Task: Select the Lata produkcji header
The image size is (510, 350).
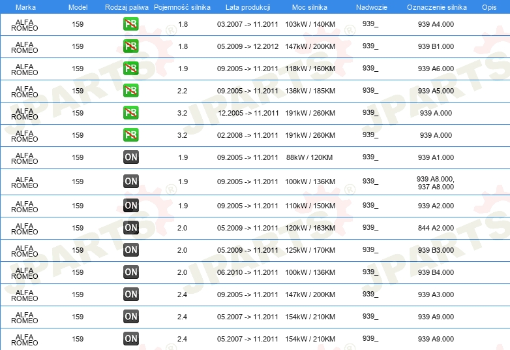Action: coord(248,7)
